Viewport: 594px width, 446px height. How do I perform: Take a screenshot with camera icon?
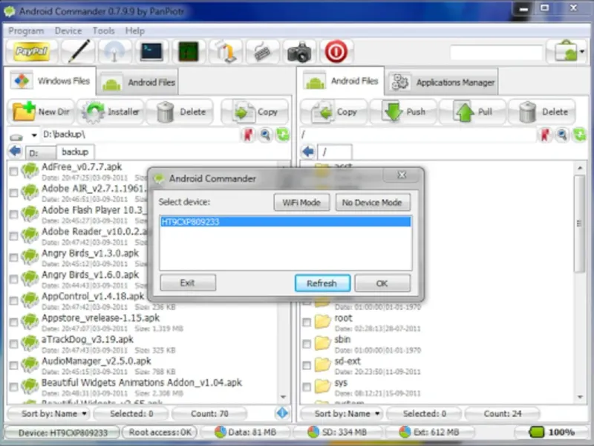(299, 51)
